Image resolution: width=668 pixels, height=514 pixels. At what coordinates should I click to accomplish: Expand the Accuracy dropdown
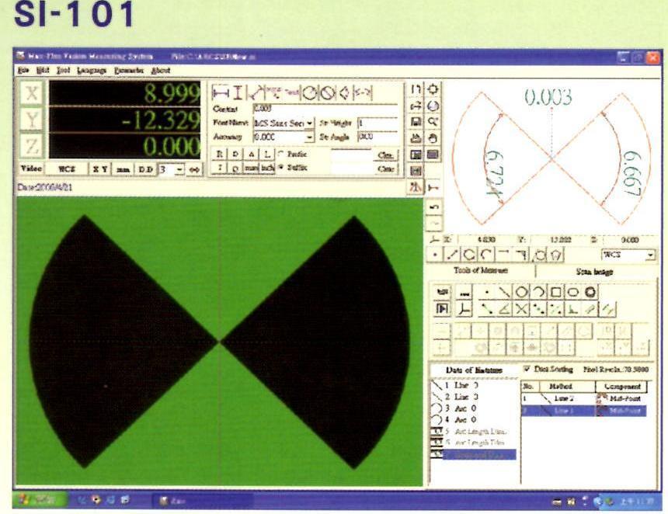tap(310, 137)
